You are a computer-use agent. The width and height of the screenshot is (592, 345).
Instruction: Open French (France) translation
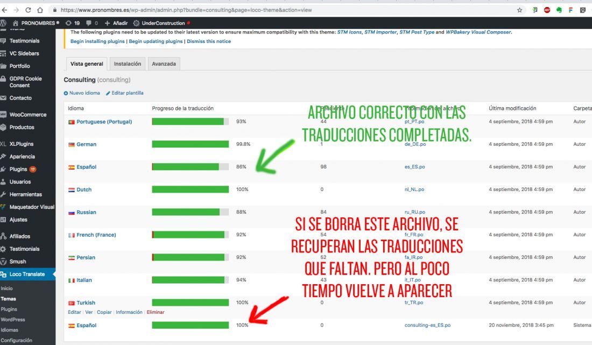[x=96, y=235]
